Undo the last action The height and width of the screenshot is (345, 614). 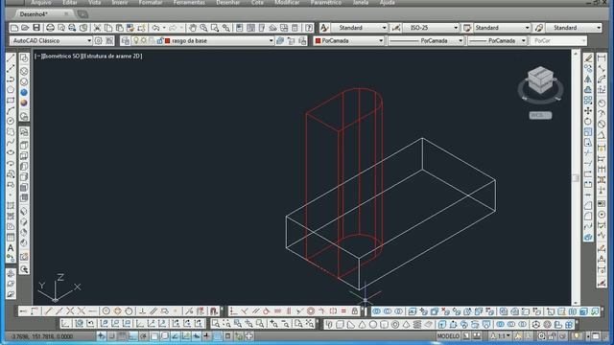tap(155, 28)
